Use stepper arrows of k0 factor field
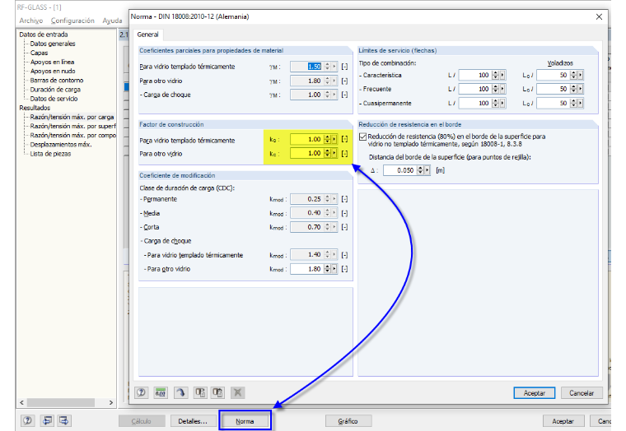This screenshot has width=626, height=431. click(327, 139)
